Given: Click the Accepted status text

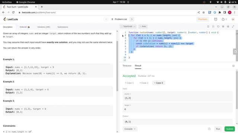Looking at the screenshot, I should (x=129, y=76).
